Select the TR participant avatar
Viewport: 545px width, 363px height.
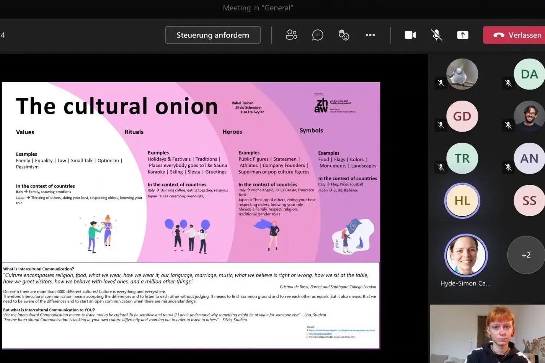[462, 158]
